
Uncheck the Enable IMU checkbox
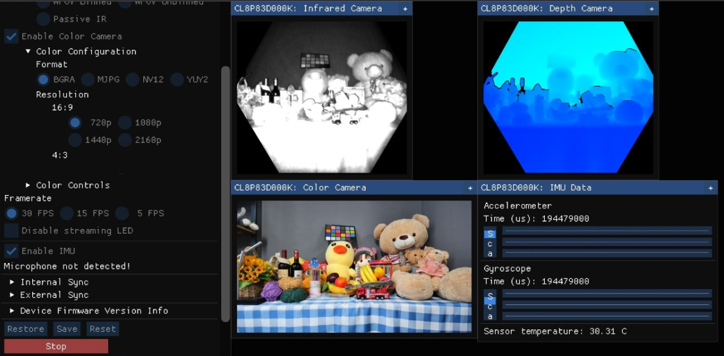[12, 251]
